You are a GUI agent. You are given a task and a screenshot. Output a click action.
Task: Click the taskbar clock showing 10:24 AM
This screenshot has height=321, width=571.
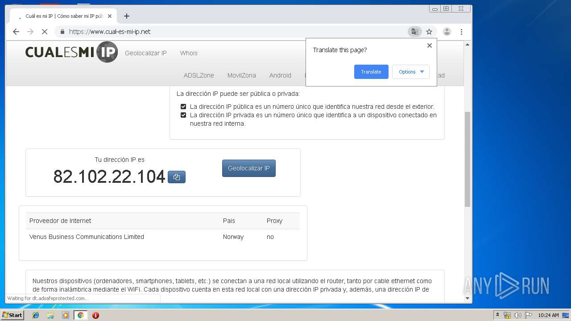click(x=548, y=315)
